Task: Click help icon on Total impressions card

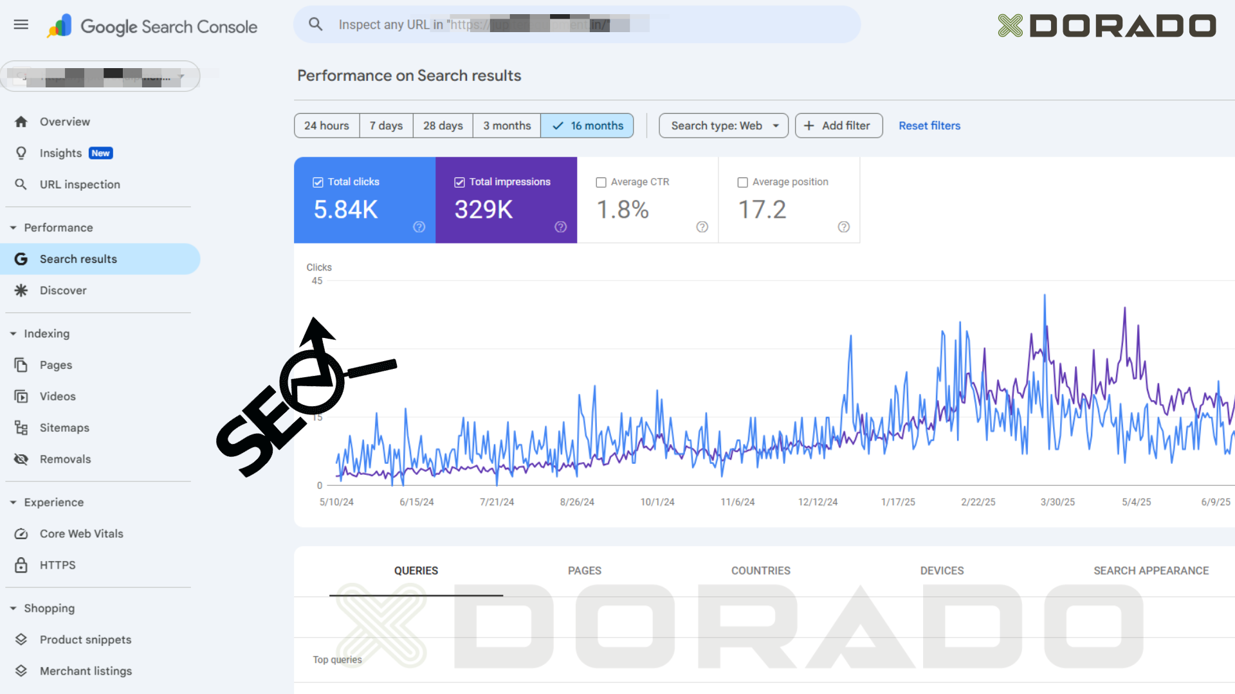Action: pyautogui.click(x=561, y=227)
